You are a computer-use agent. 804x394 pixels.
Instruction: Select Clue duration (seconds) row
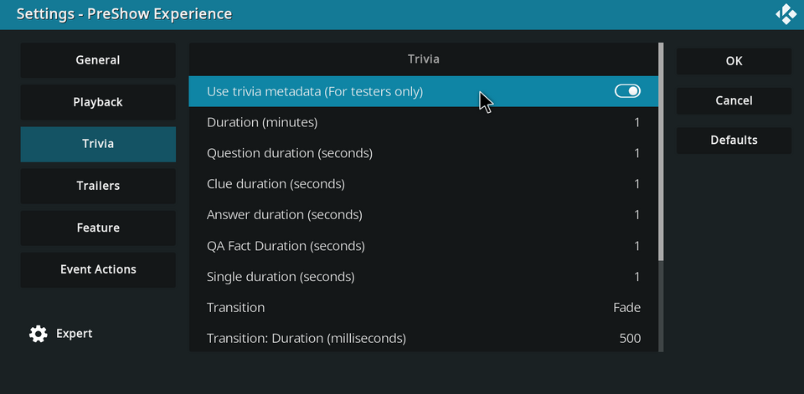(423, 184)
